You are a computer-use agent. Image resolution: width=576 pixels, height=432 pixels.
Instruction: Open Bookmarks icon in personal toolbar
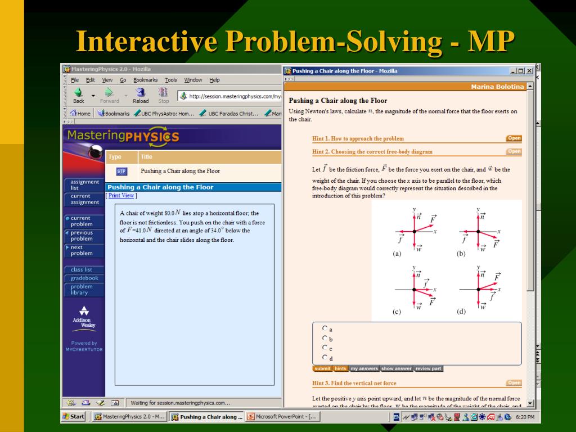[x=101, y=113]
